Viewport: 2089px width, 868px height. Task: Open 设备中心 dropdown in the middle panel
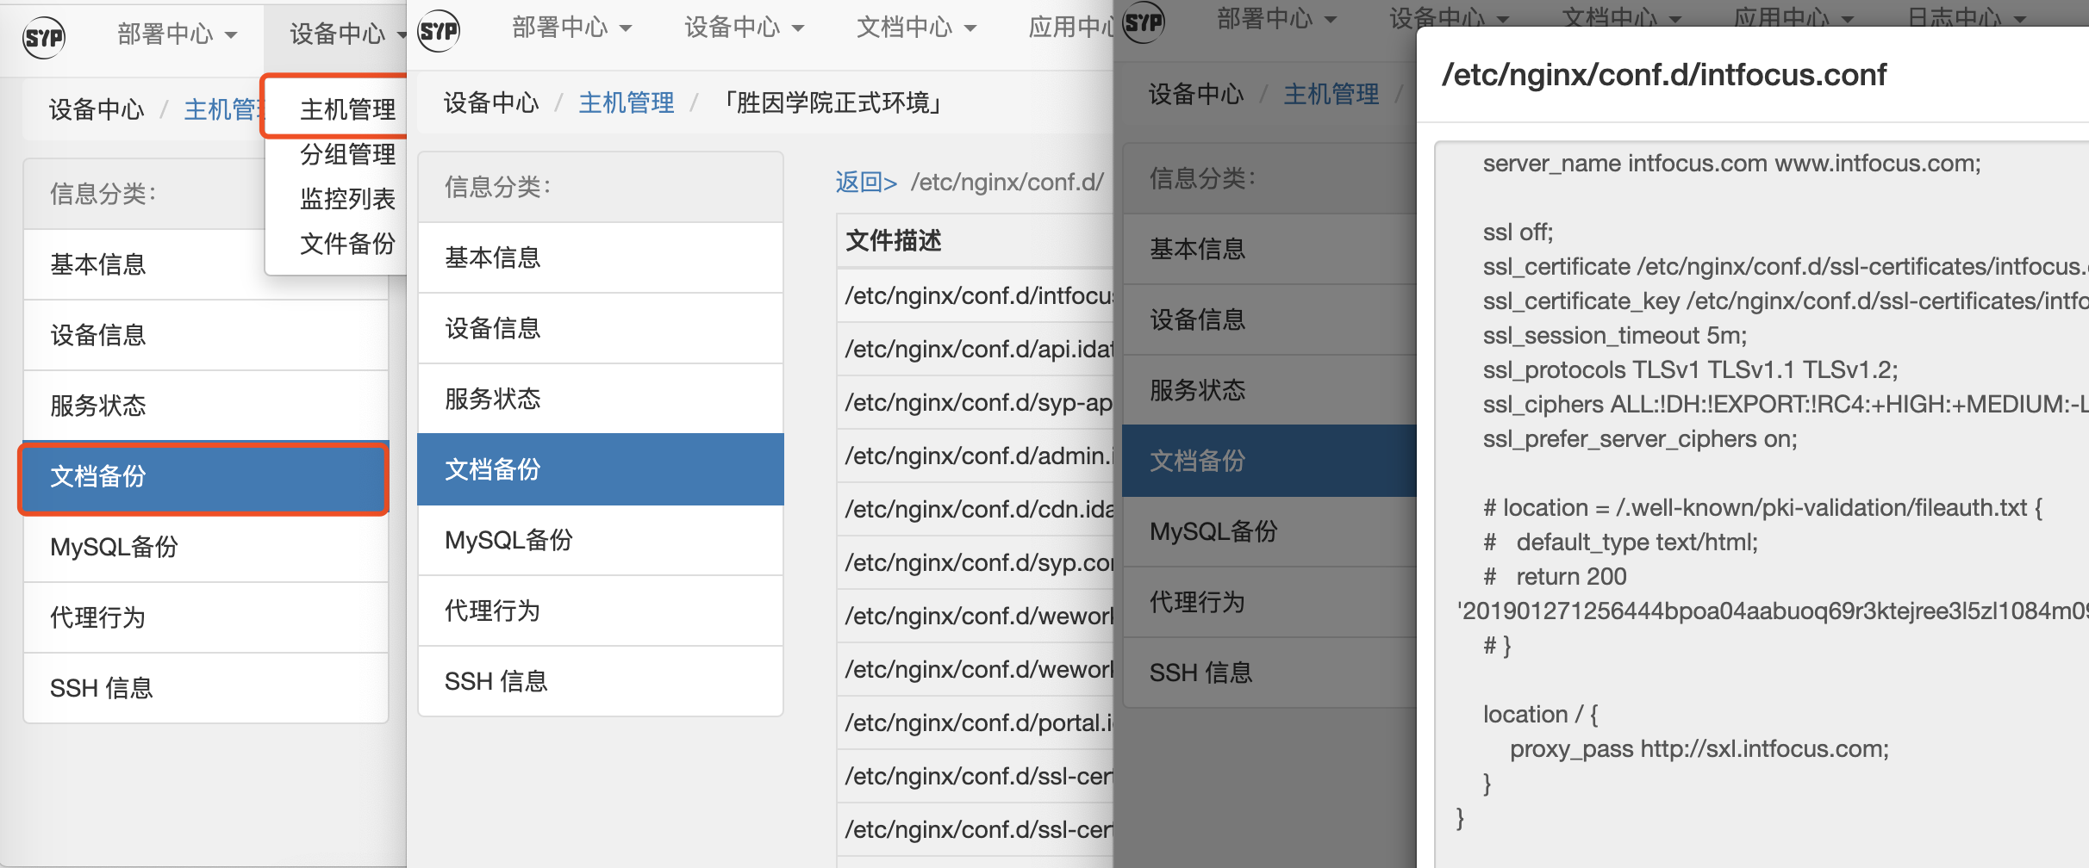pos(744,28)
